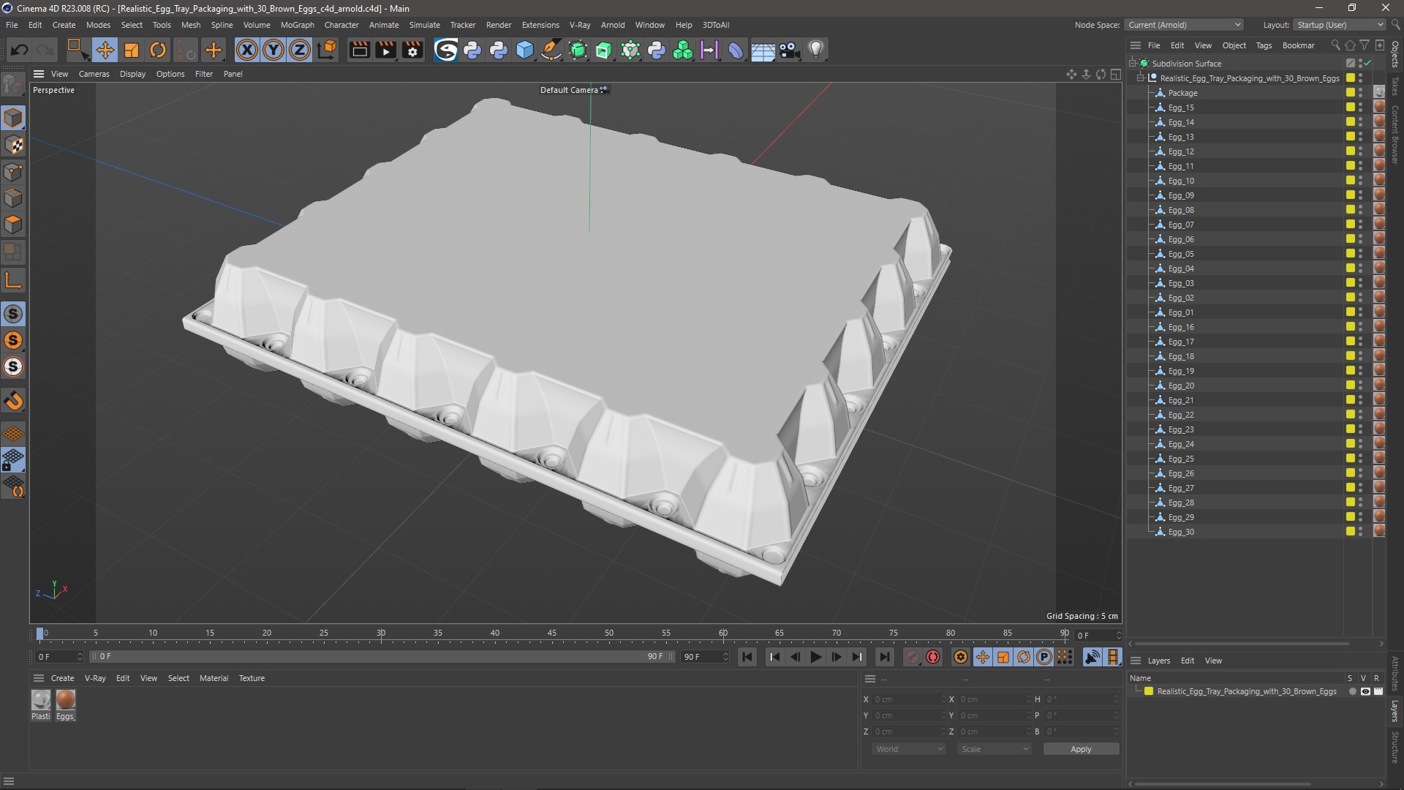Select Polygons mode icon
Image resolution: width=1404 pixels, height=790 pixels.
coord(13,225)
